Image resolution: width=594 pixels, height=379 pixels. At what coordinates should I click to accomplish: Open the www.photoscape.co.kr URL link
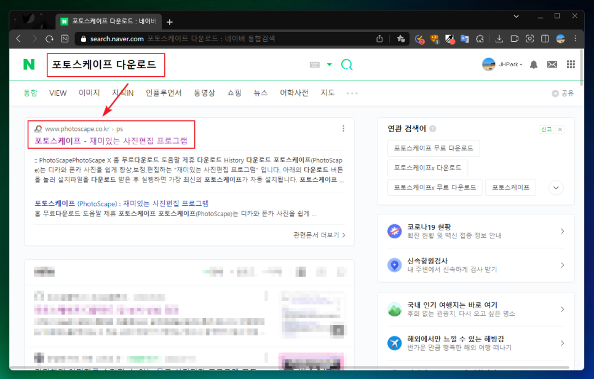tap(77, 129)
